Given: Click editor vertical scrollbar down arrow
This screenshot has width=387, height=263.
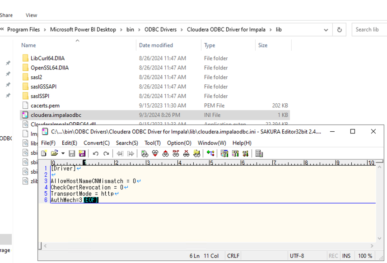Looking at the screenshot, I should point(380,239).
